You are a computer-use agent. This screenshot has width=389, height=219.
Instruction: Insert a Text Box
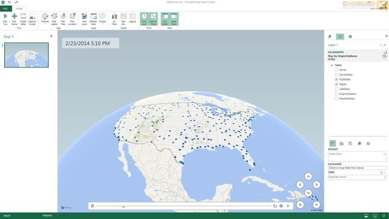[x=123, y=19]
